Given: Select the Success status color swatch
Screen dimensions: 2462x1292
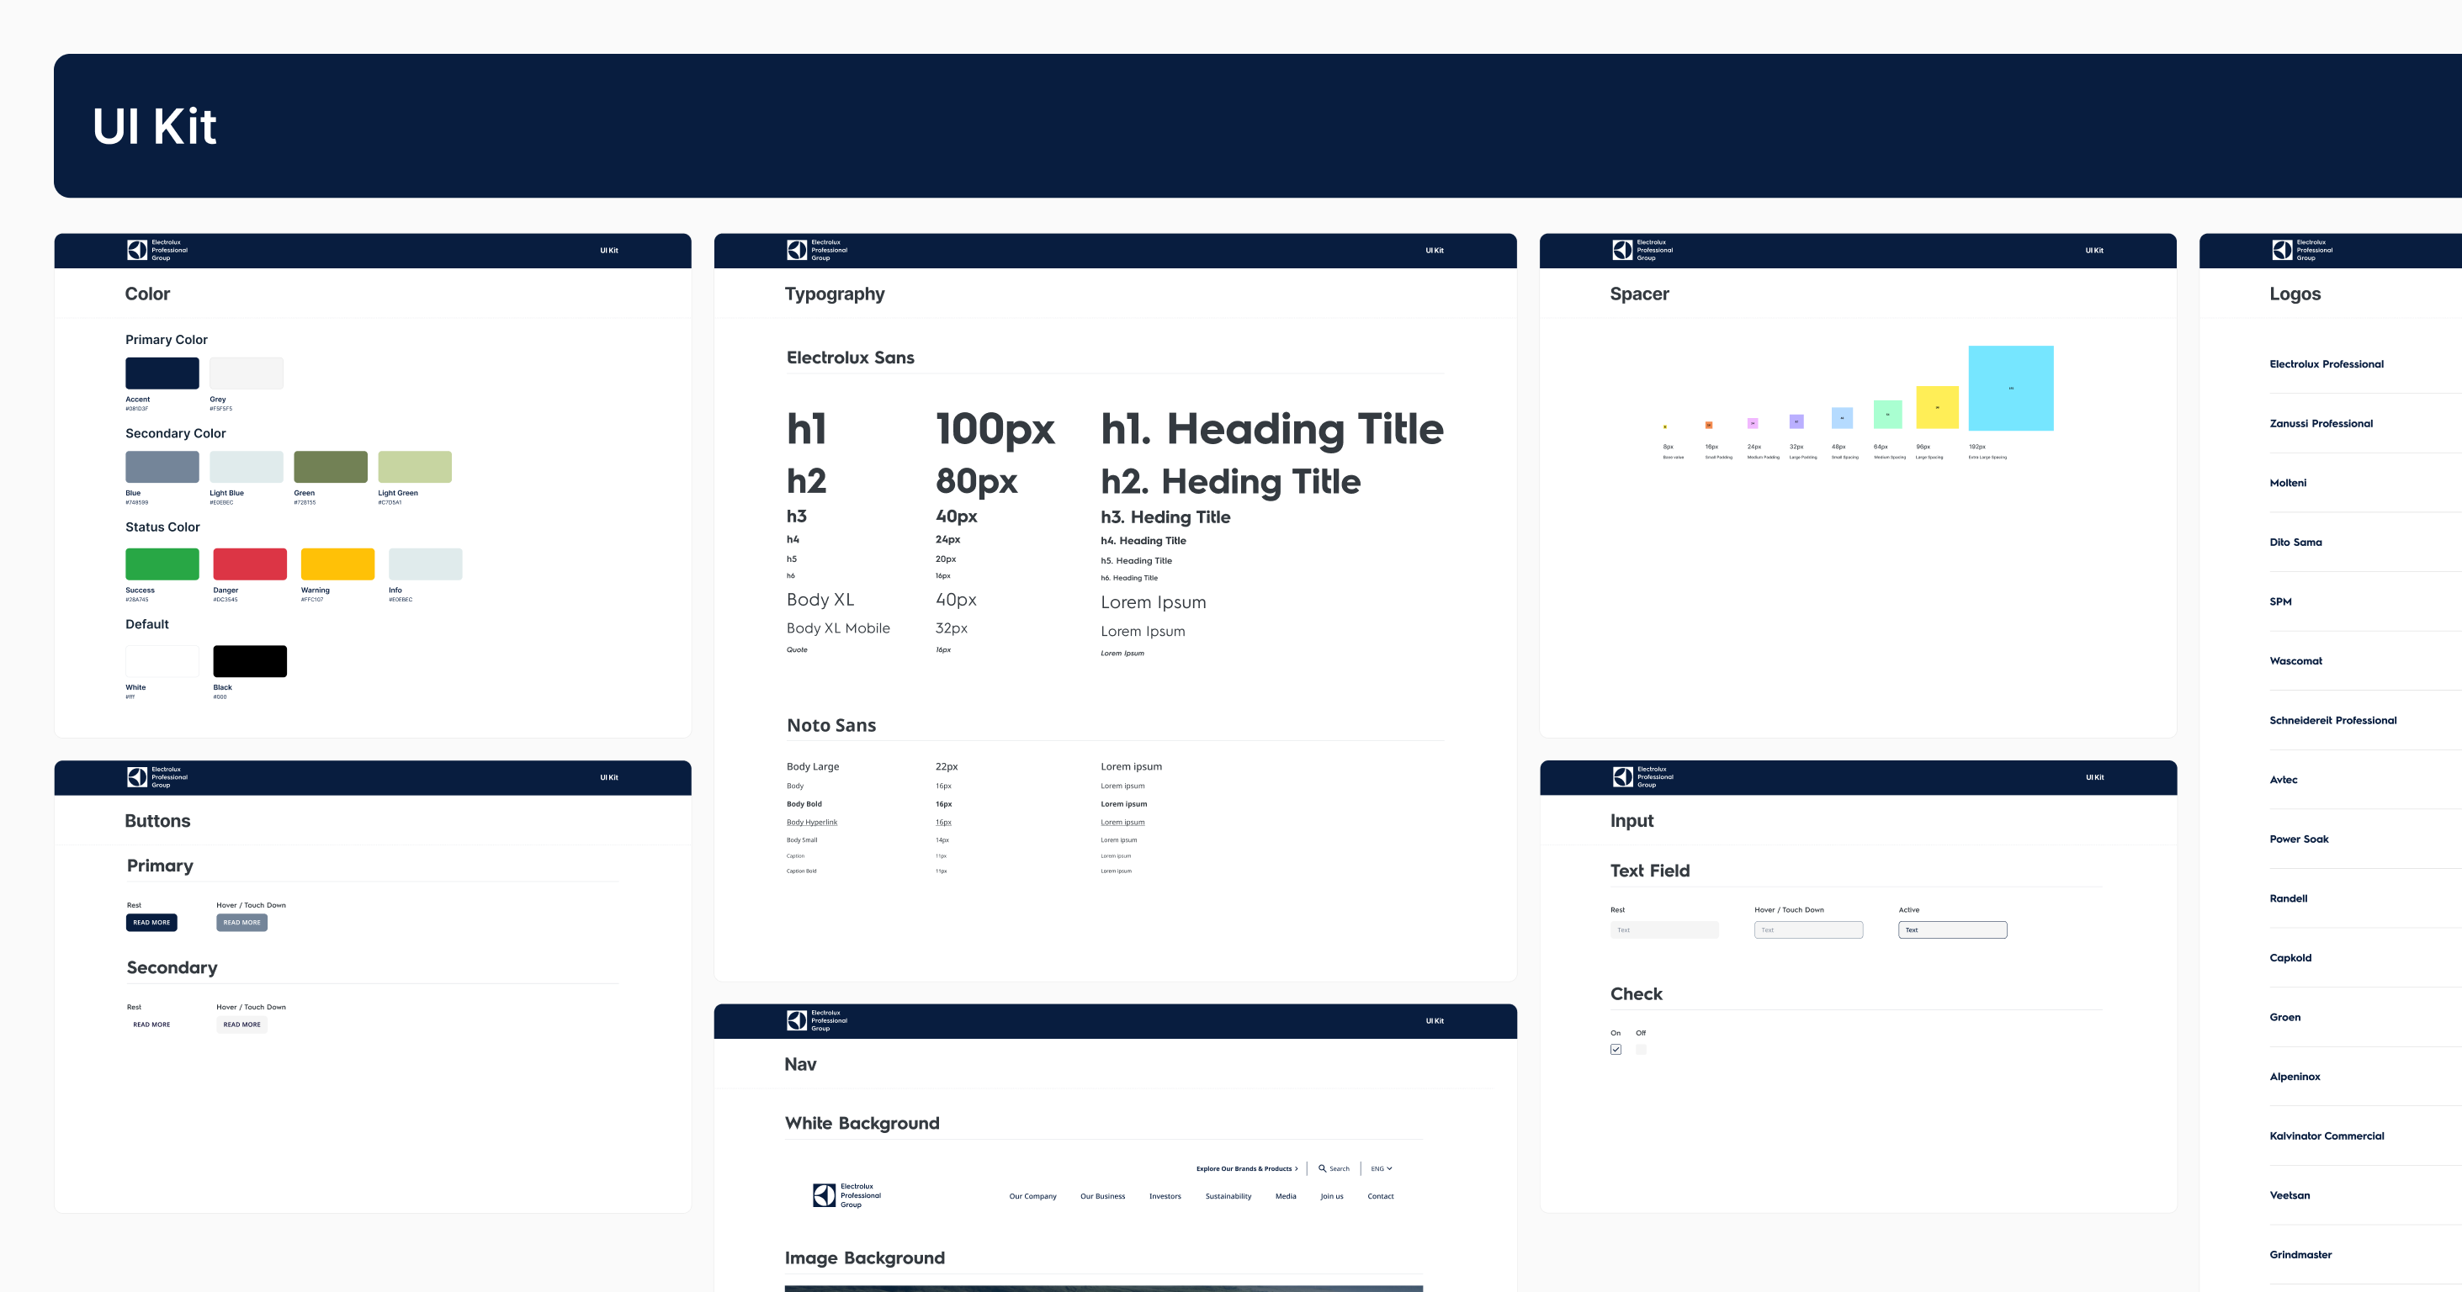Looking at the screenshot, I should pyautogui.click(x=162, y=564).
